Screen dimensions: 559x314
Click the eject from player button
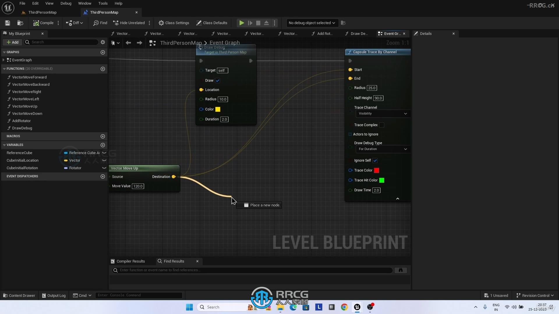[x=266, y=23]
